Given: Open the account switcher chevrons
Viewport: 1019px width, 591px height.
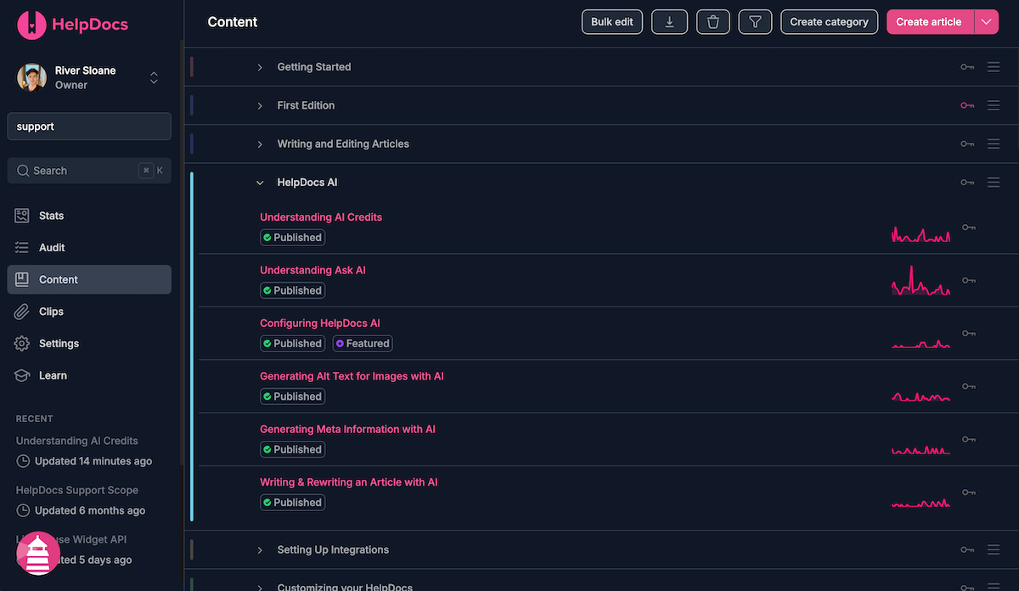Looking at the screenshot, I should [x=154, y=77].
